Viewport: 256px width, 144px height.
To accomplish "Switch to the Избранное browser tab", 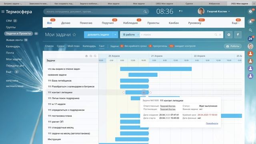I will tap(214, 4).
